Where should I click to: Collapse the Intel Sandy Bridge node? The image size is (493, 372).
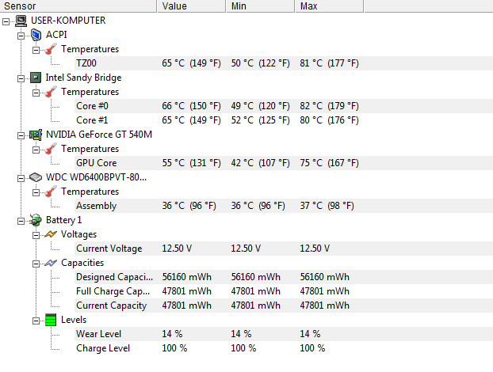[21, 78]
